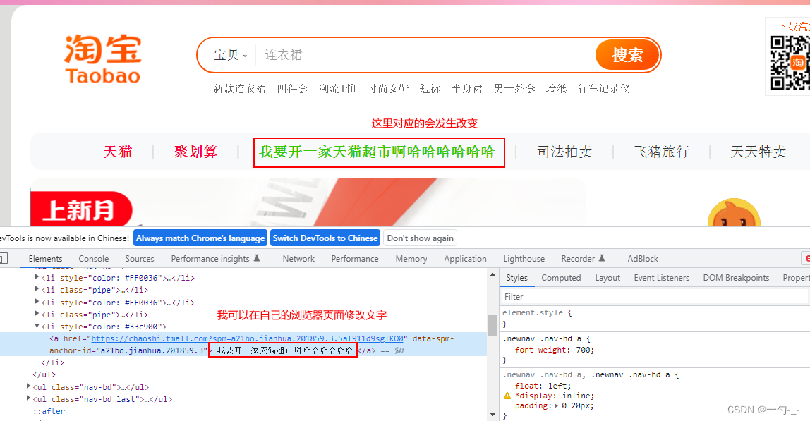
Task: Open the 宝贝 search category dropdown
Action: coord(231,55)
